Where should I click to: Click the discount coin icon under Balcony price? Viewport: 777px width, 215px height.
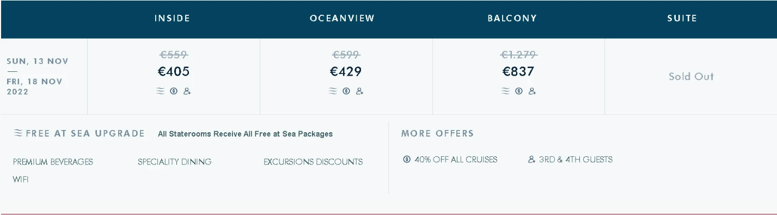pyautogui.click(x=519, y=91)
